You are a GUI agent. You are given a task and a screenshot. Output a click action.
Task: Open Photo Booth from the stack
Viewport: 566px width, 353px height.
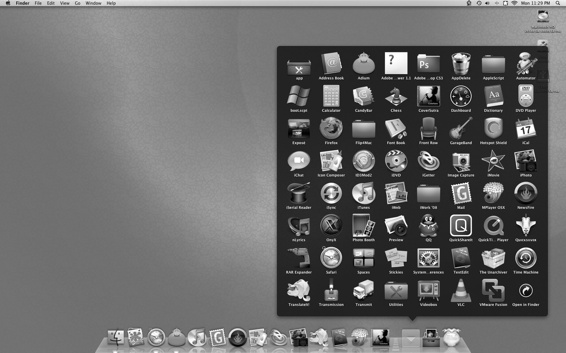[363, 225]
